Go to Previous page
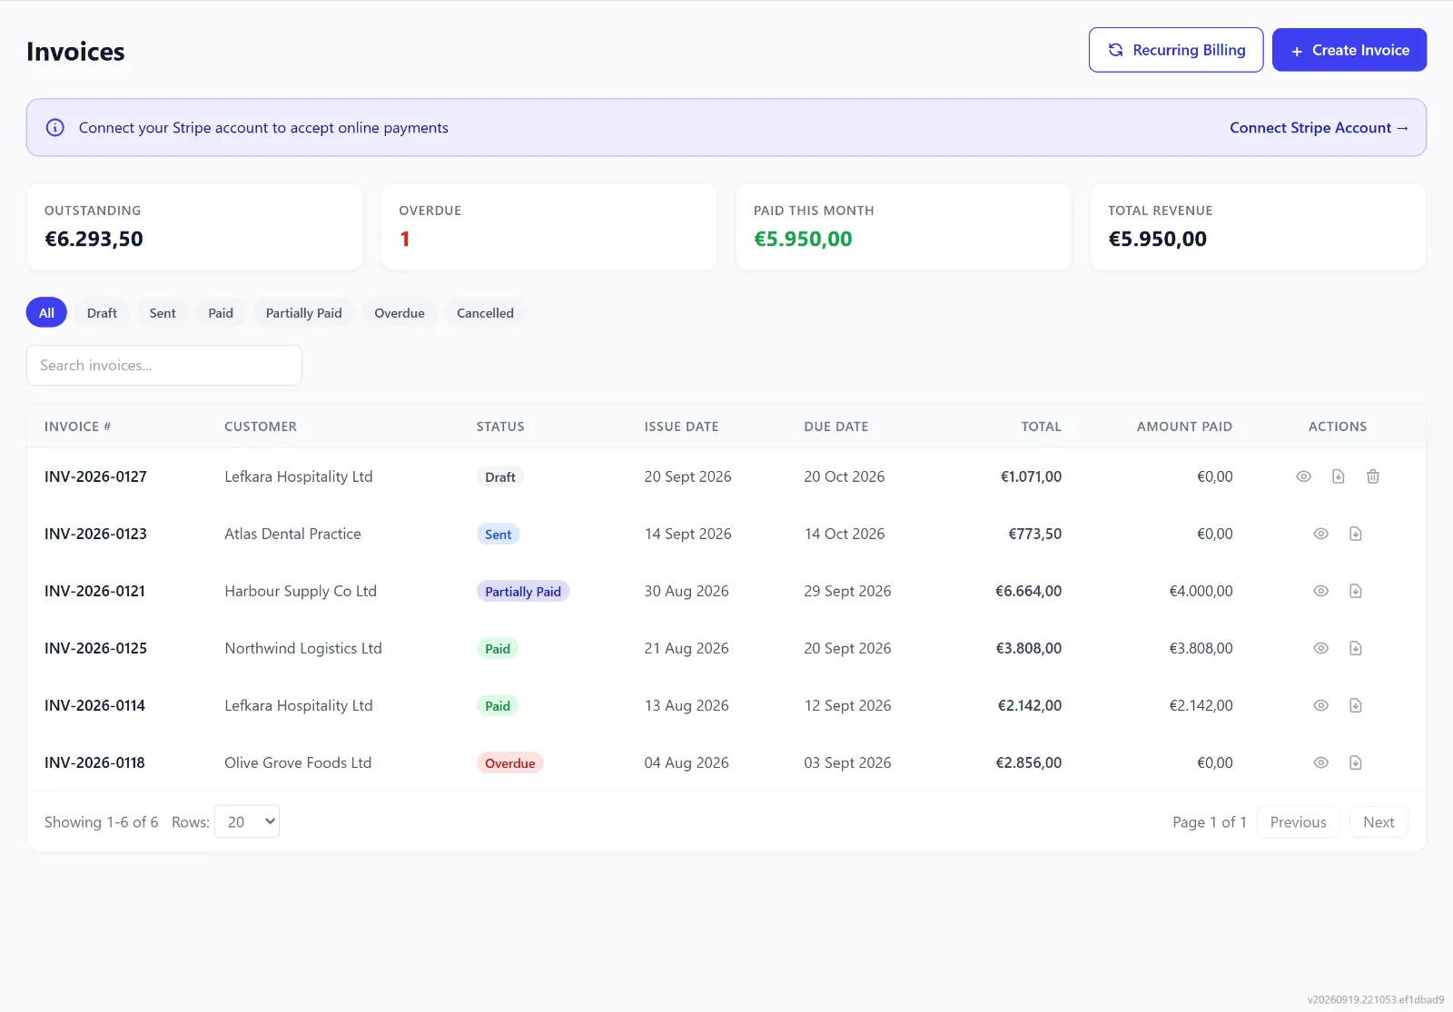This screenshot has width=1453, height=1012. [x=1298, y=821]
